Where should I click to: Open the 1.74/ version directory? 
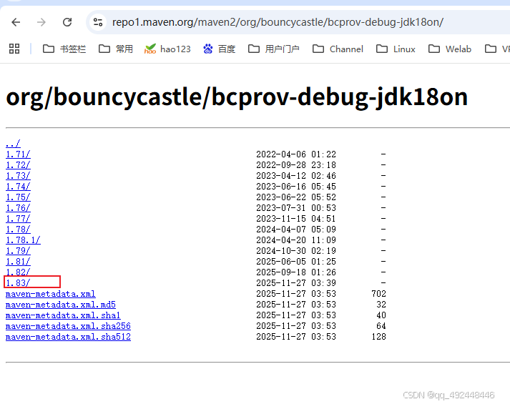[x=18, y=186]
